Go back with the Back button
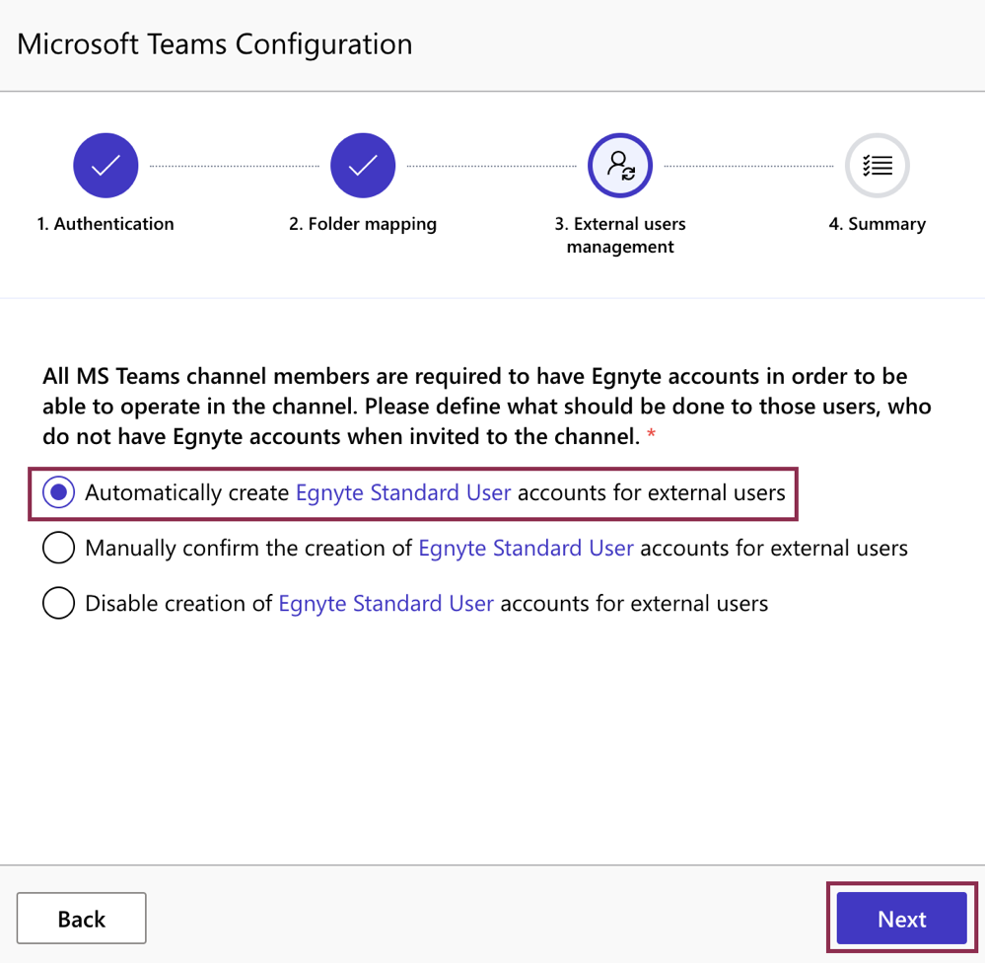 [82, 919]
